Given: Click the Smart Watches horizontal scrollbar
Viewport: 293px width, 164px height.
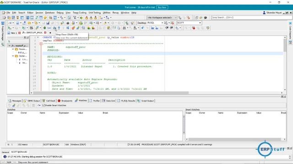Looking at the screenshot, I should [x=235, y=139].
